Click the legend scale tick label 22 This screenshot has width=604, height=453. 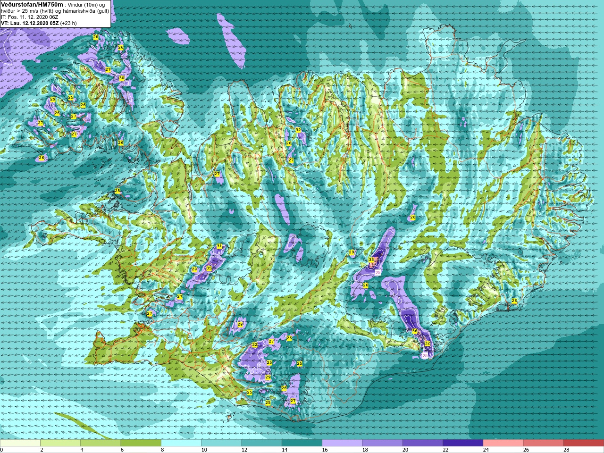pyautogui.click(x=445, y=450)
